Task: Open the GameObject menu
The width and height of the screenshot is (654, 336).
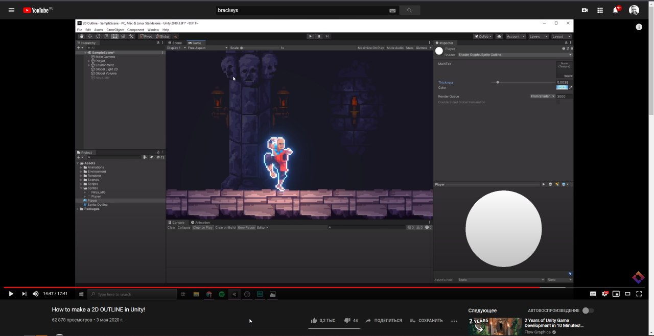Action: pos(115,30)
